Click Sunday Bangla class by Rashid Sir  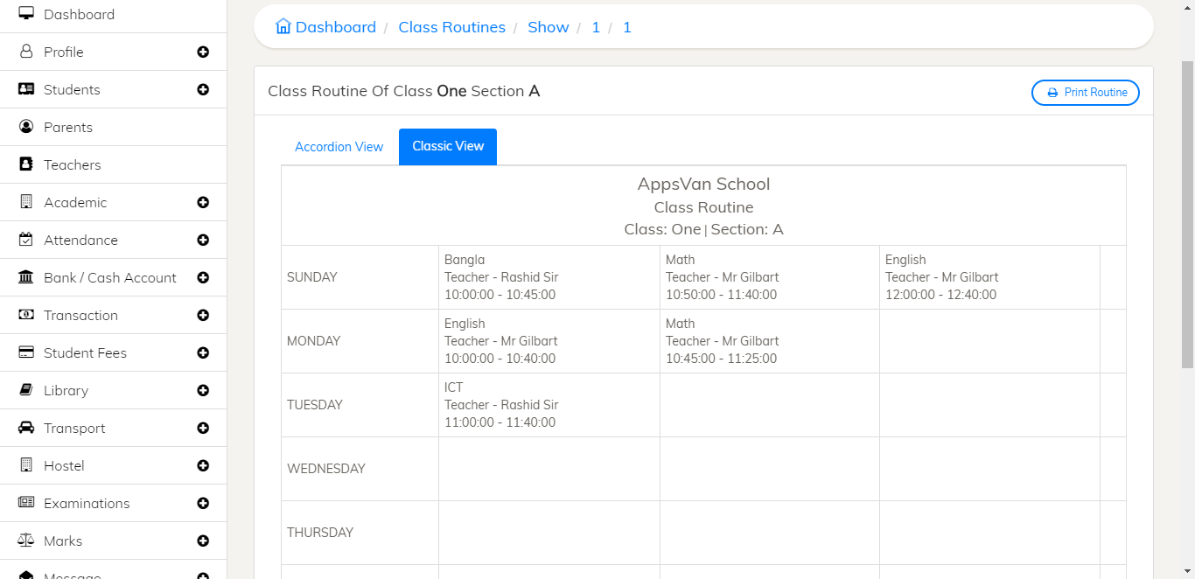[x=549, y=277]
